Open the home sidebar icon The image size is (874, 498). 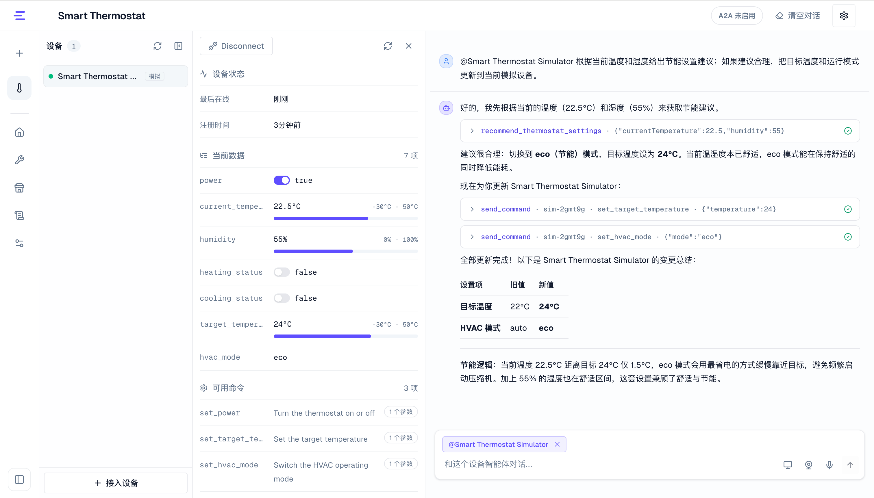pos(19,132)
